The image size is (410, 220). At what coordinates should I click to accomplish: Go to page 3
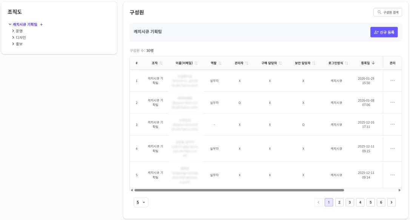[x=350, y=202]
